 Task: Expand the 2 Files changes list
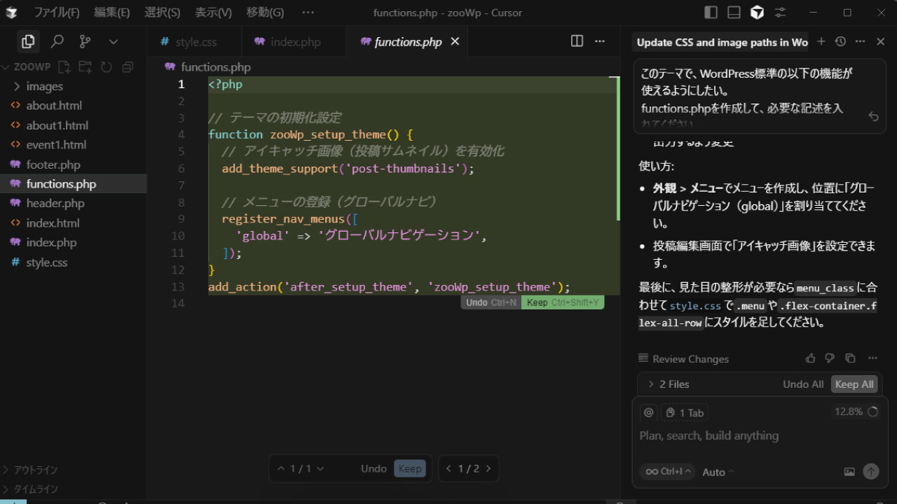(669, 384)
